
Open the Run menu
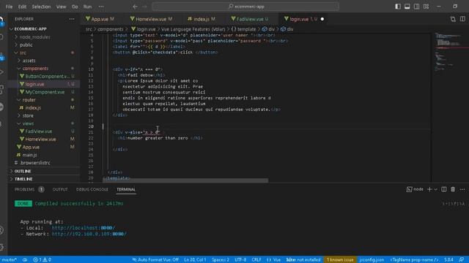click(x=87, y=7)
